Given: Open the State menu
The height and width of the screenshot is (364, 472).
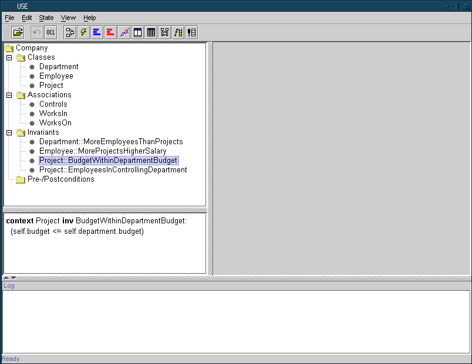Looking at the screenshot, I should pyautogui.click(x=46, y=18).
